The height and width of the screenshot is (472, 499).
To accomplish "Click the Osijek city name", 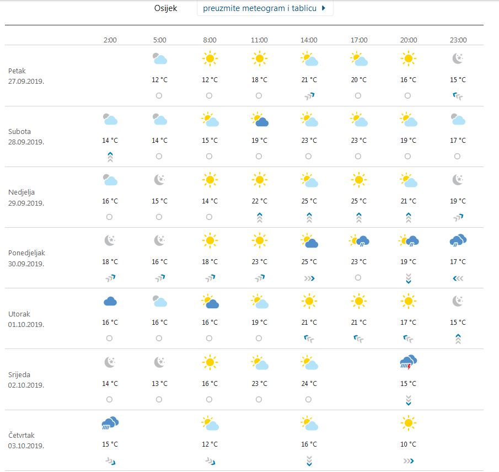I will tap(165, 8).
